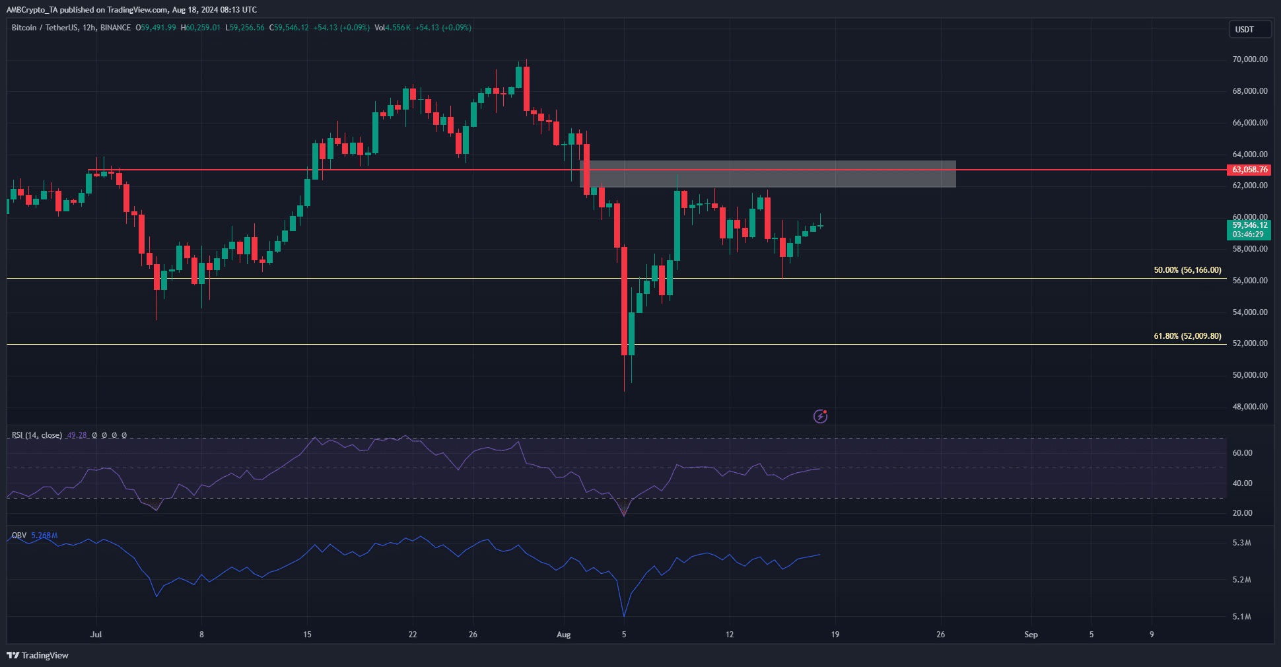Click the AMBCrypto_TA published caption text

click(x=131, y=10)
